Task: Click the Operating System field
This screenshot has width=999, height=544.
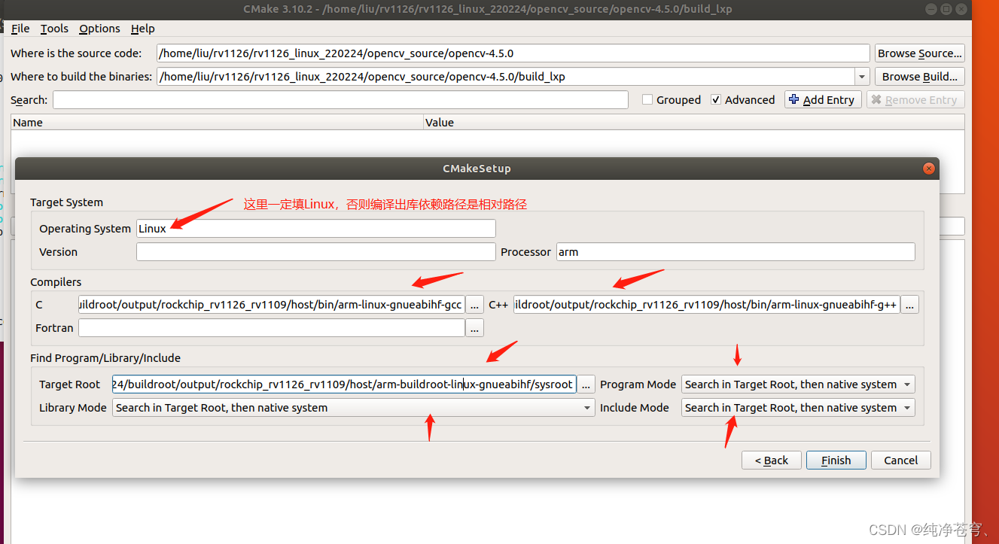Action: 315,229
